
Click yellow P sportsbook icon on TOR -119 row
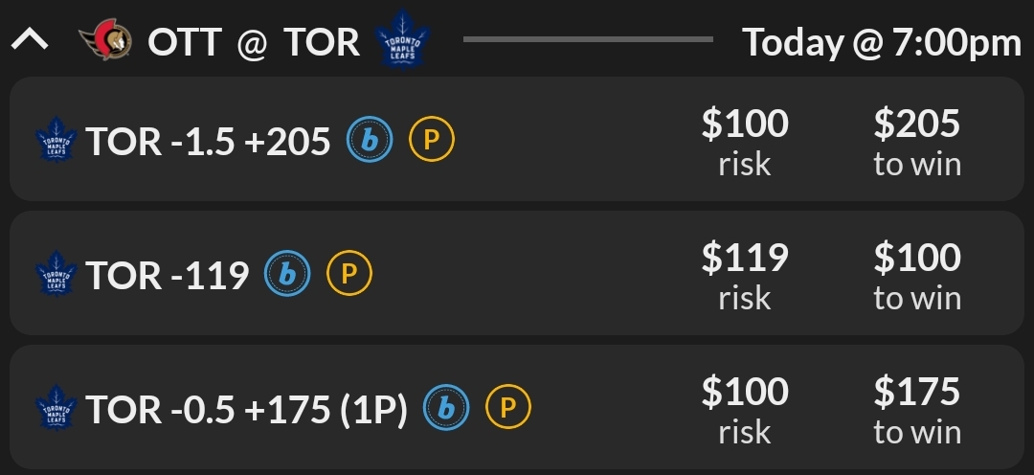[349, 276]
